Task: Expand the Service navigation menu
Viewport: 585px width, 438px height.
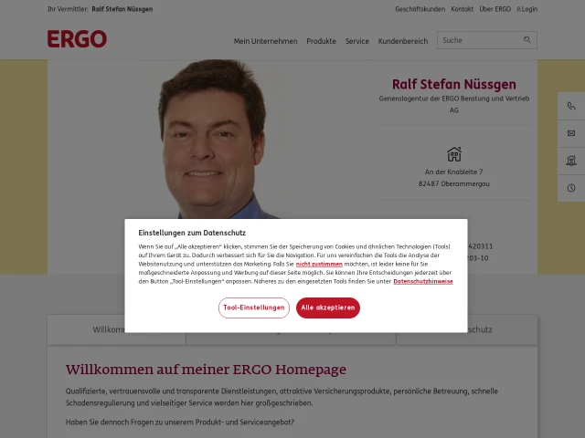Action: tap(357, 41)
